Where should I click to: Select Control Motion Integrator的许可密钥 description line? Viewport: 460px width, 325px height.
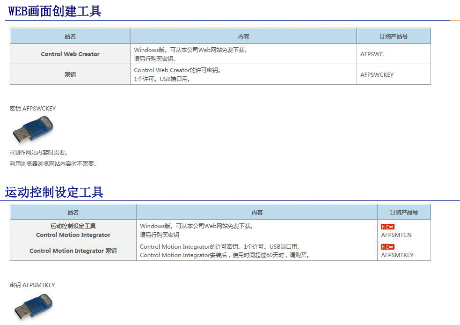pyautogui.click(x=220, y=247)
